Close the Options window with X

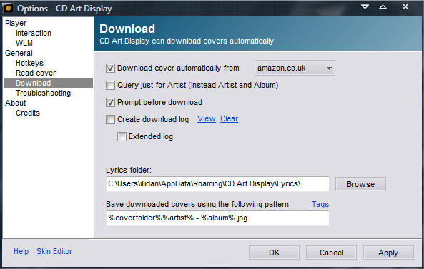coord(405,6)
